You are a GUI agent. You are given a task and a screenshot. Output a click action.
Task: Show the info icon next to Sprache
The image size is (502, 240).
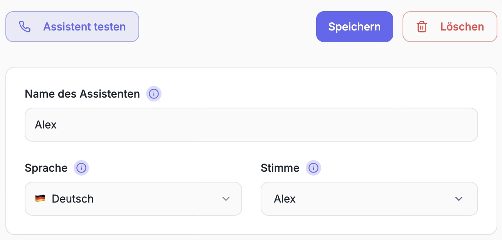(81, 168)
